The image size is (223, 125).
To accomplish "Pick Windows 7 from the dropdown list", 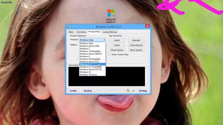I will tap(92, 49).
